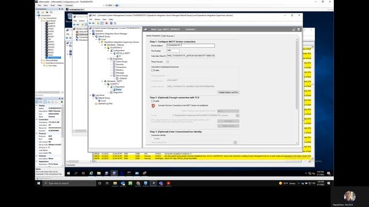Click the Forward arrow in SMC toolbar
The height and width of the screenshot is (207, 369).
click(x=93, y=23)
